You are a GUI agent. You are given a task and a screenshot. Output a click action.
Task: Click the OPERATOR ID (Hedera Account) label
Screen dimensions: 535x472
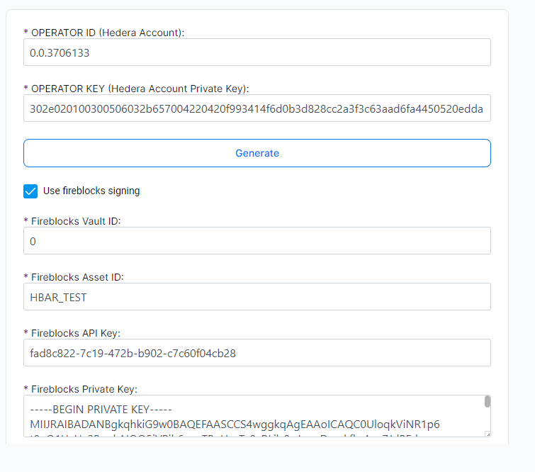104,33
